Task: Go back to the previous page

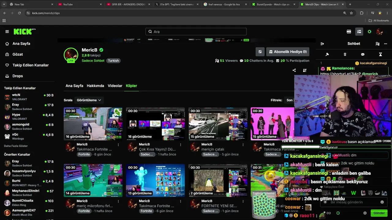Action: pos(5,13)
